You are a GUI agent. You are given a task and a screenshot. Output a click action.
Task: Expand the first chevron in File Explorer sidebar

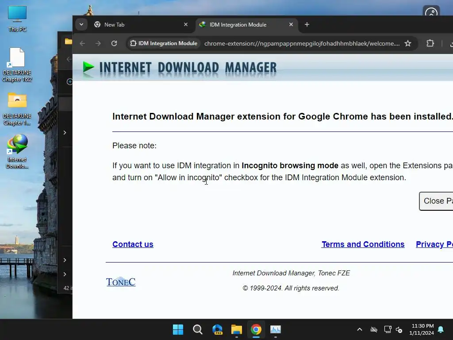[65, 132]
